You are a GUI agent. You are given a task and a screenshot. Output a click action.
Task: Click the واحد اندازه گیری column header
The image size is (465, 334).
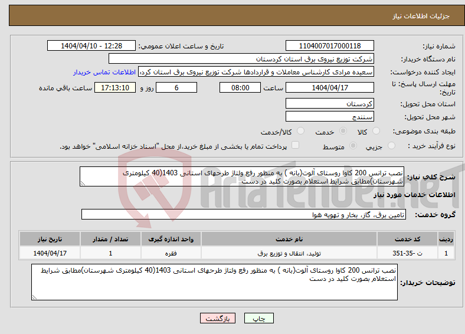[x=171, y=239]
